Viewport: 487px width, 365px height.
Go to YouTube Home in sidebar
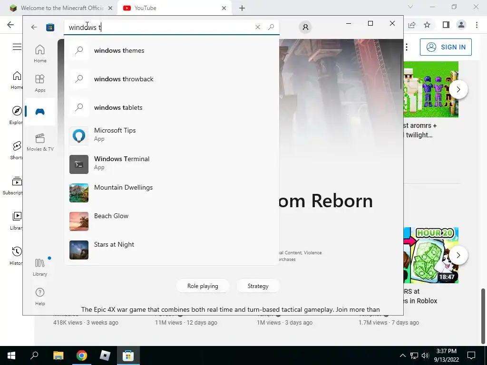pos(17,80)
